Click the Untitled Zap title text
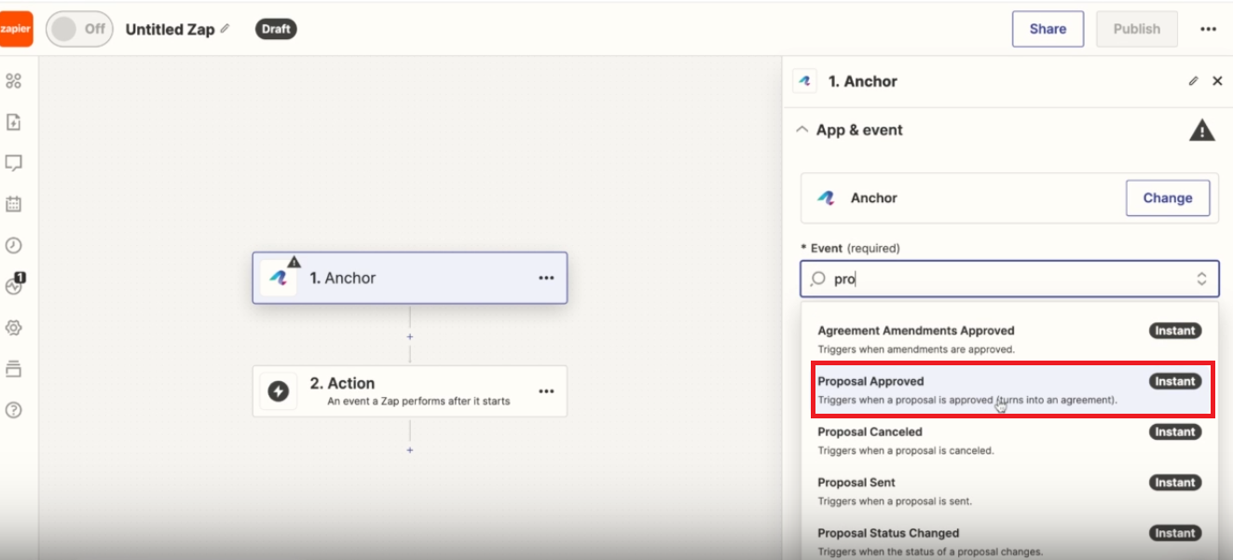Viewport: 1233px width, 560px height. [170, 29]
